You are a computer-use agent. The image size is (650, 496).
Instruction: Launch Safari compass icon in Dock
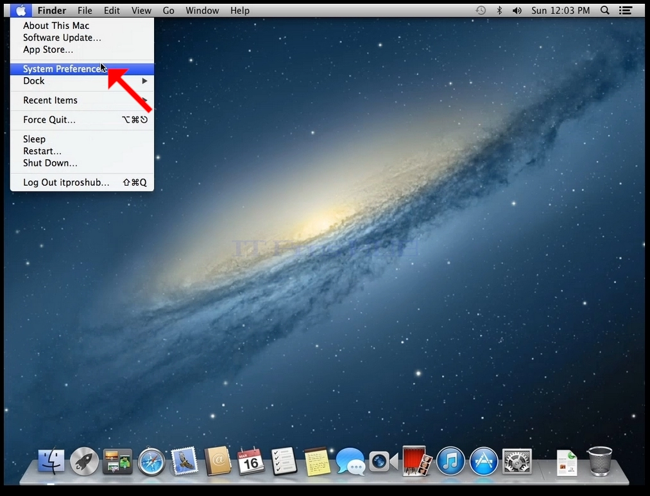(x=151, y=461)
